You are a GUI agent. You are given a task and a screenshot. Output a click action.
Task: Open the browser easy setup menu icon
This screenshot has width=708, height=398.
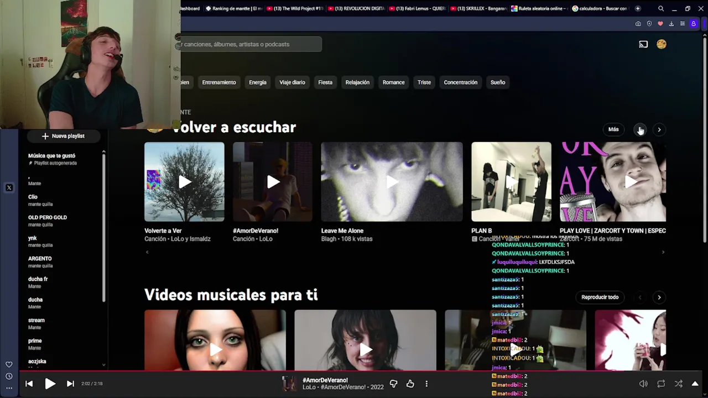[682, 24]
